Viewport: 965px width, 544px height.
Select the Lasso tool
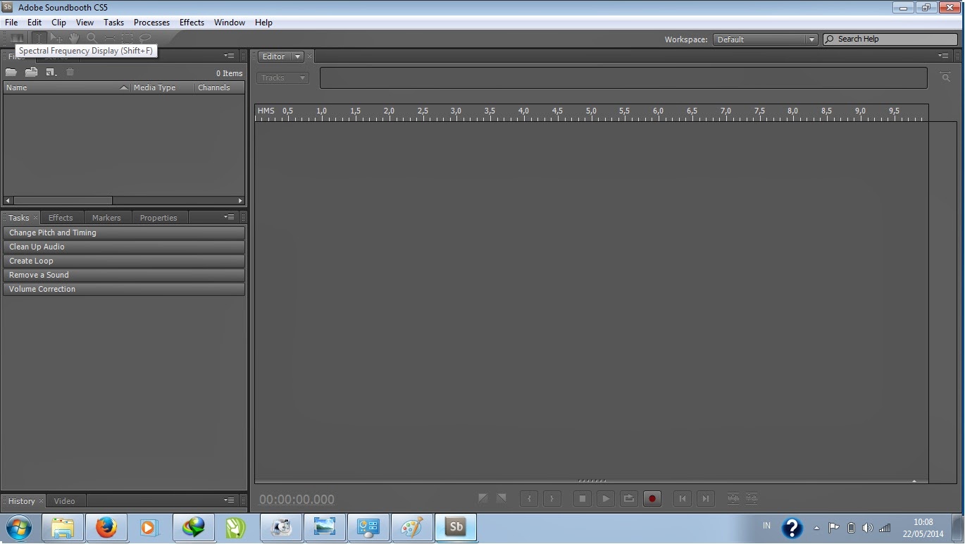pyautogui.click(x=145, y=38)
